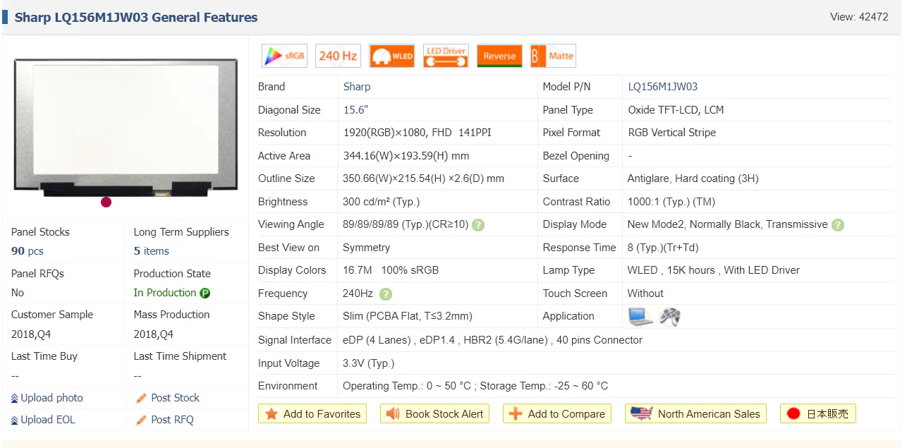Click the LED Driver badge icon
This screenshot has width=907, height=448.
pyautogui.click(x=446, y=56)
